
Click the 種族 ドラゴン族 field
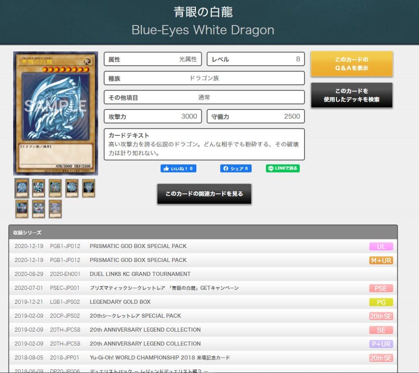point(204,78)
